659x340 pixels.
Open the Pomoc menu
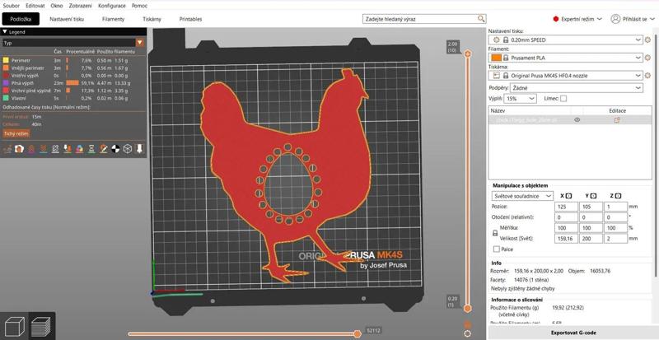139,6
